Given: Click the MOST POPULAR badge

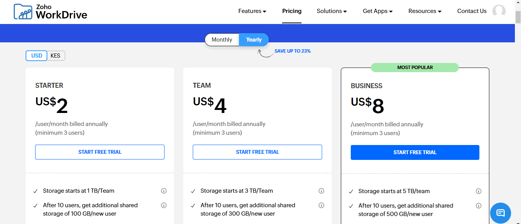Looking at the screenshot, I should [x=415, y=68].
